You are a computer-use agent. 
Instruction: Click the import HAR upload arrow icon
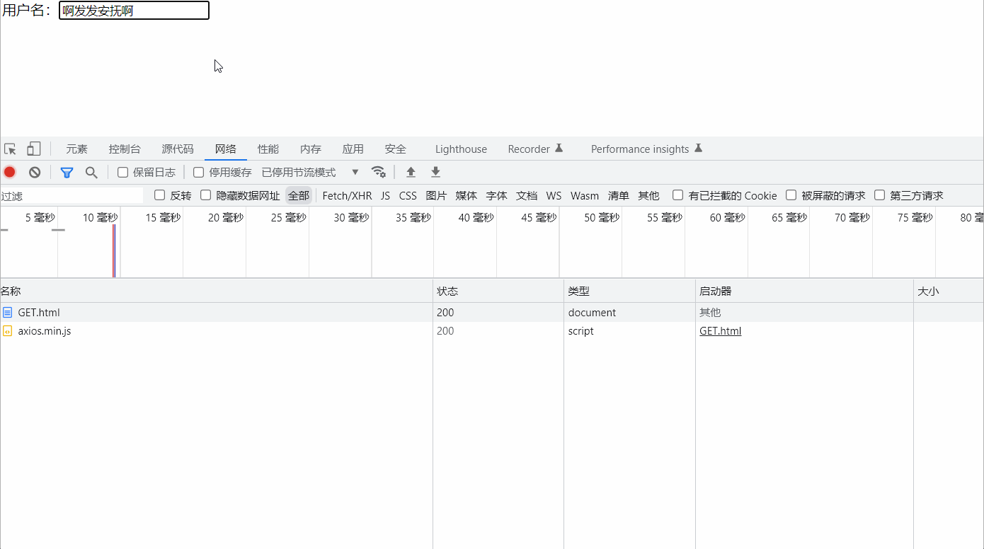click(411, 172)
